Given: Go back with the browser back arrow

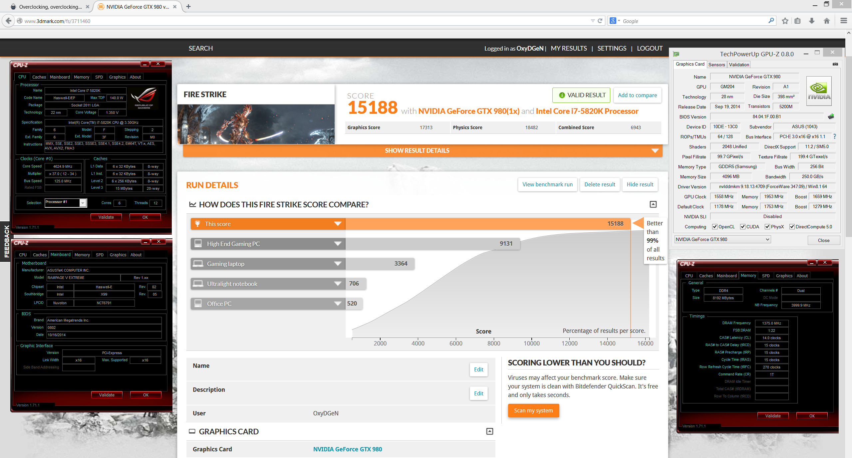Looking at the screenshot, I should pyautogui.click(x=8, y=21).
